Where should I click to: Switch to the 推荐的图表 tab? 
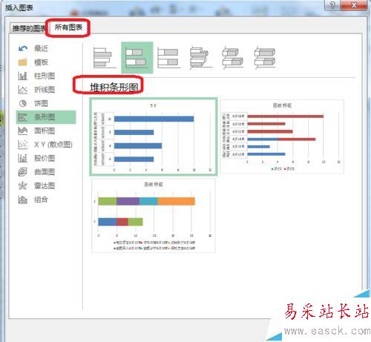pos(29,28)
